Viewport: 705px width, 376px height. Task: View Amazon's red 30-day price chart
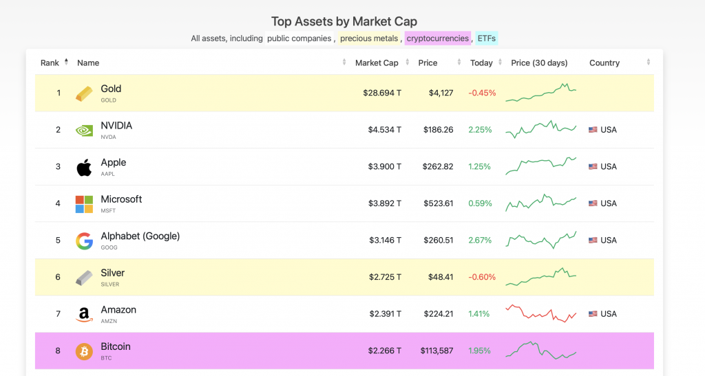pos(540,313)
